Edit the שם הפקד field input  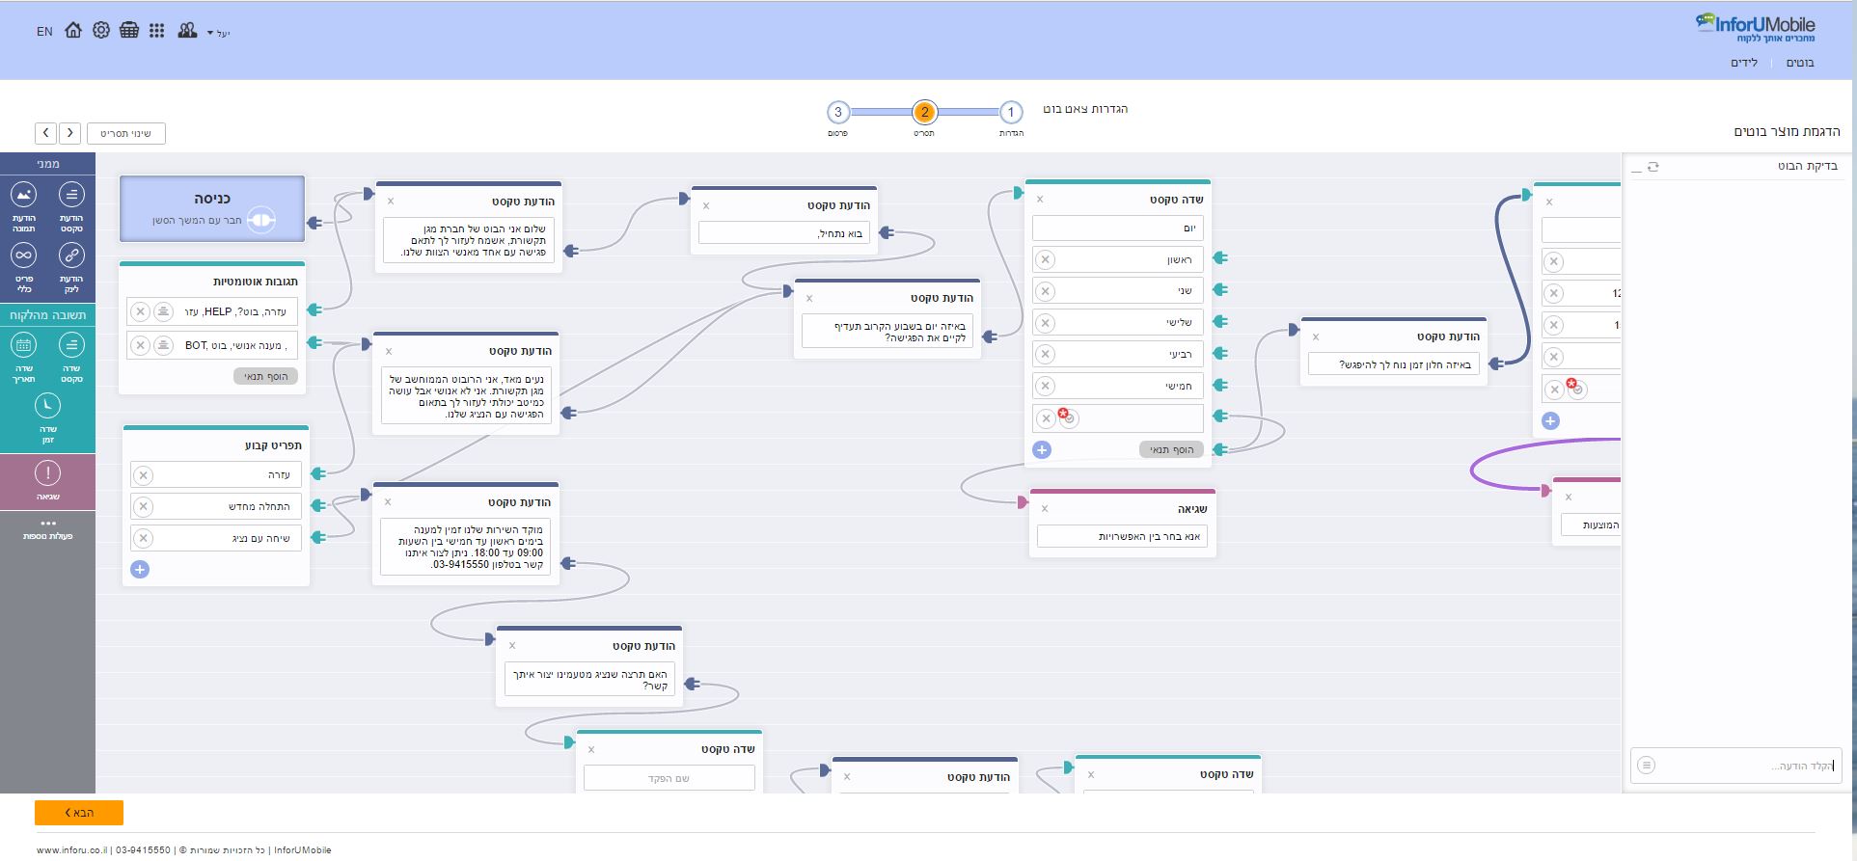[x=669, y=778]
